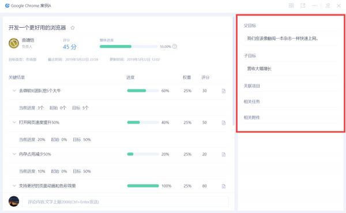346x213 pixels.
Task: Click the 40% progress bar
Action: point(143,122)
